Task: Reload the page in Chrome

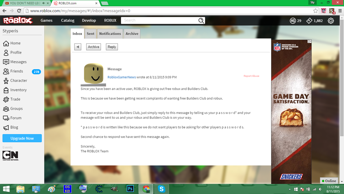Action: click(19, 11)
